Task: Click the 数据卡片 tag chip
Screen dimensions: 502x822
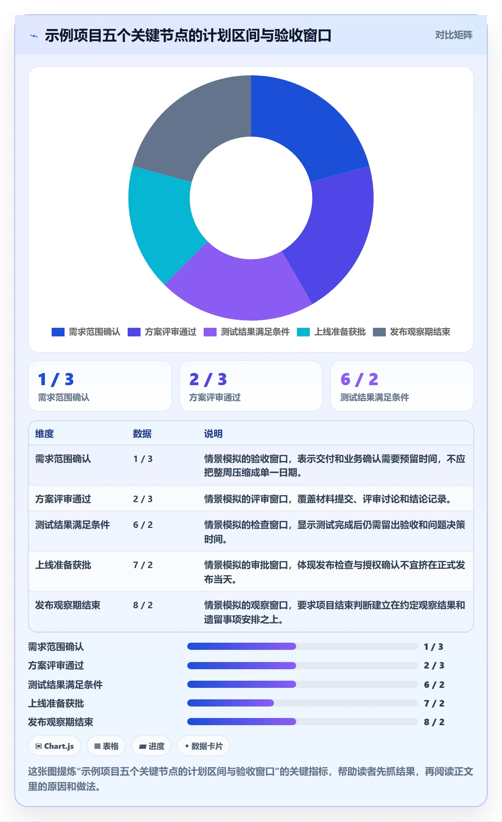Action: (204, 746)
